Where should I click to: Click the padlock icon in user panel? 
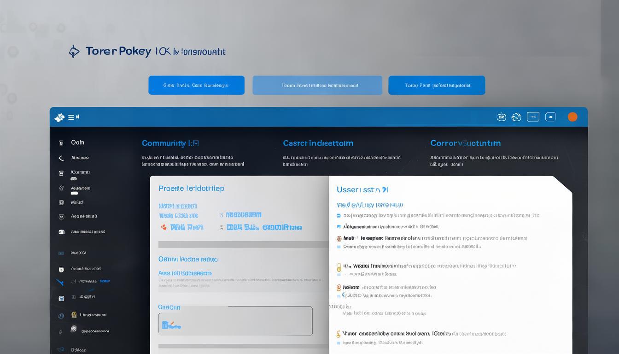coord(339,267)
